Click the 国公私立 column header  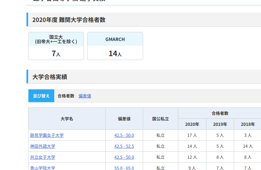click(x=161, y=119)
